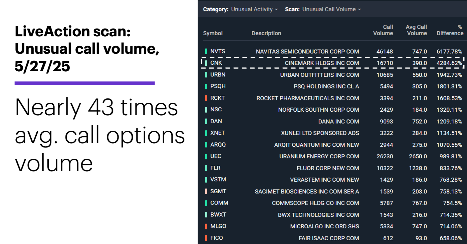The height and width of the screenshot is (244, 467).
Task: Click the orange indicator bar next to DAN
Action: pos(207,121)
